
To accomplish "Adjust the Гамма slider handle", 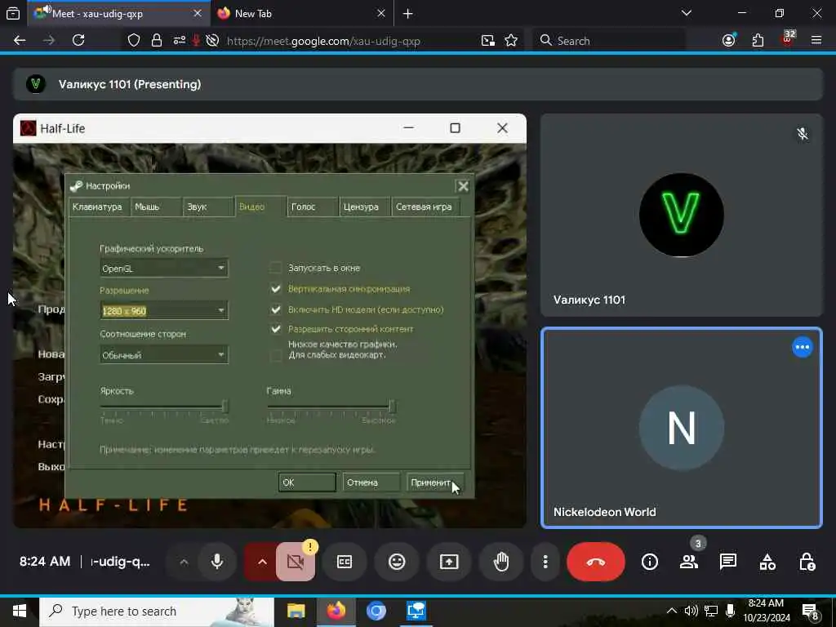I will pyautogui.click(x=392, y=407).
